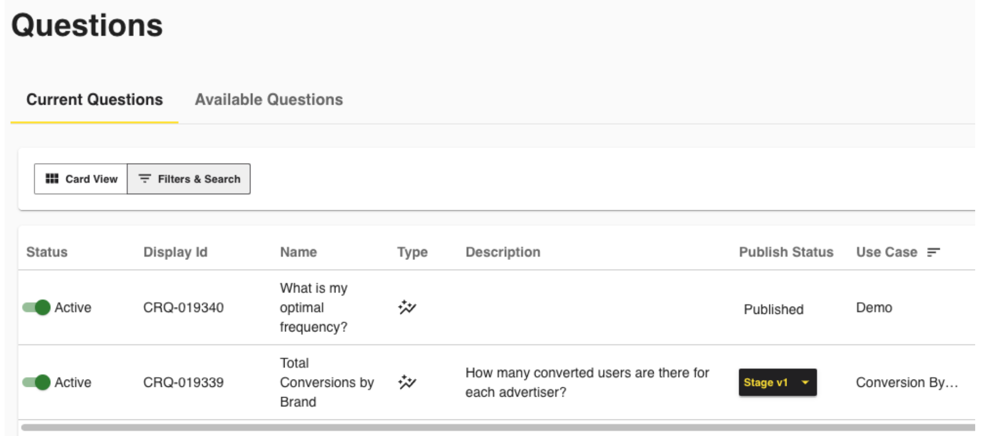Select the Current Questions tab
The width and height of the screenshot is (984, 436).
[94, 99]
